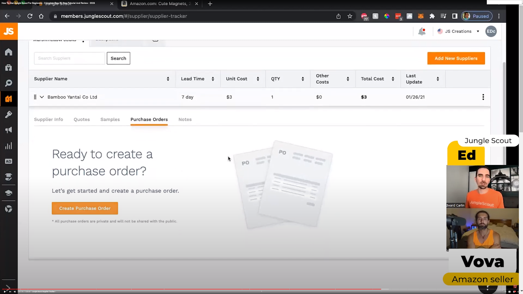This screenshot has height=294, width=523.
Task: Click the browser forward arrow
Action: click(18, 16)
